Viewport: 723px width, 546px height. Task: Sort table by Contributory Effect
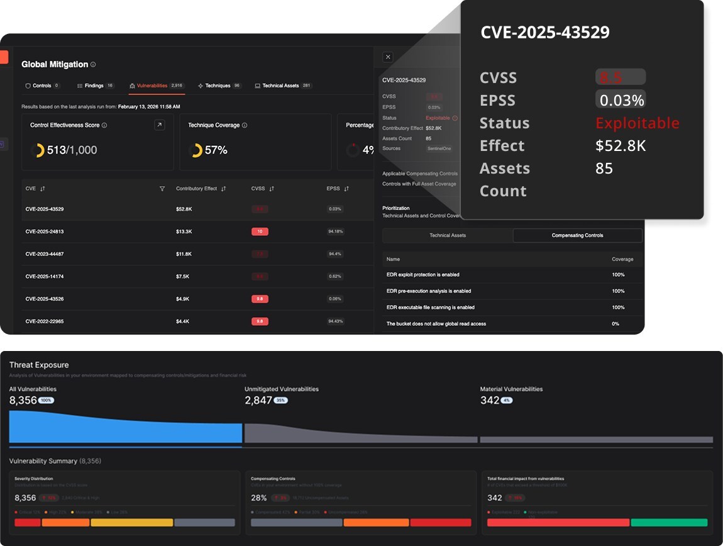pos(223,189)
